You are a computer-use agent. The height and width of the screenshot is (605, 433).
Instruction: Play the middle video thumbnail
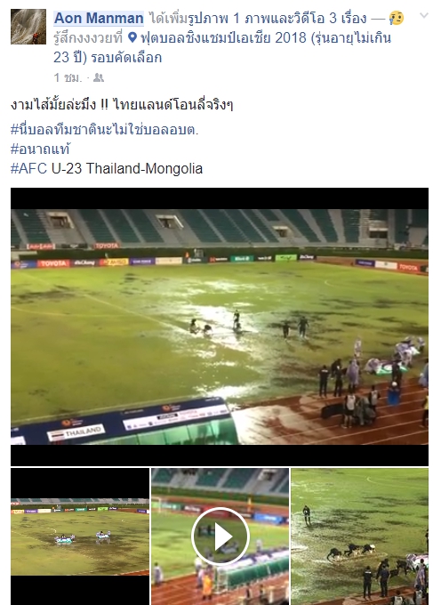click(220, 536)
